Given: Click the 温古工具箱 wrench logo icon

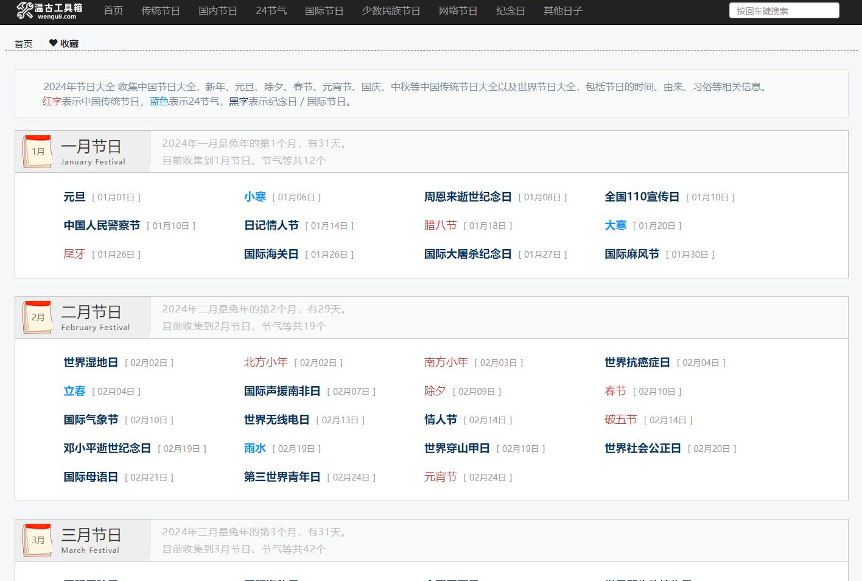Looking at the screenshot, I should pyautogui.click(x=24, y=10).
